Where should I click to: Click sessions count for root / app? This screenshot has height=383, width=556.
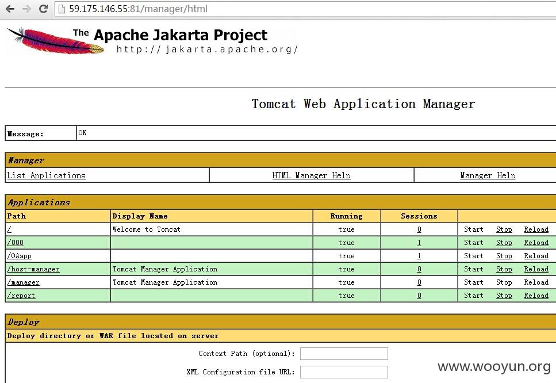click(419, 229)
